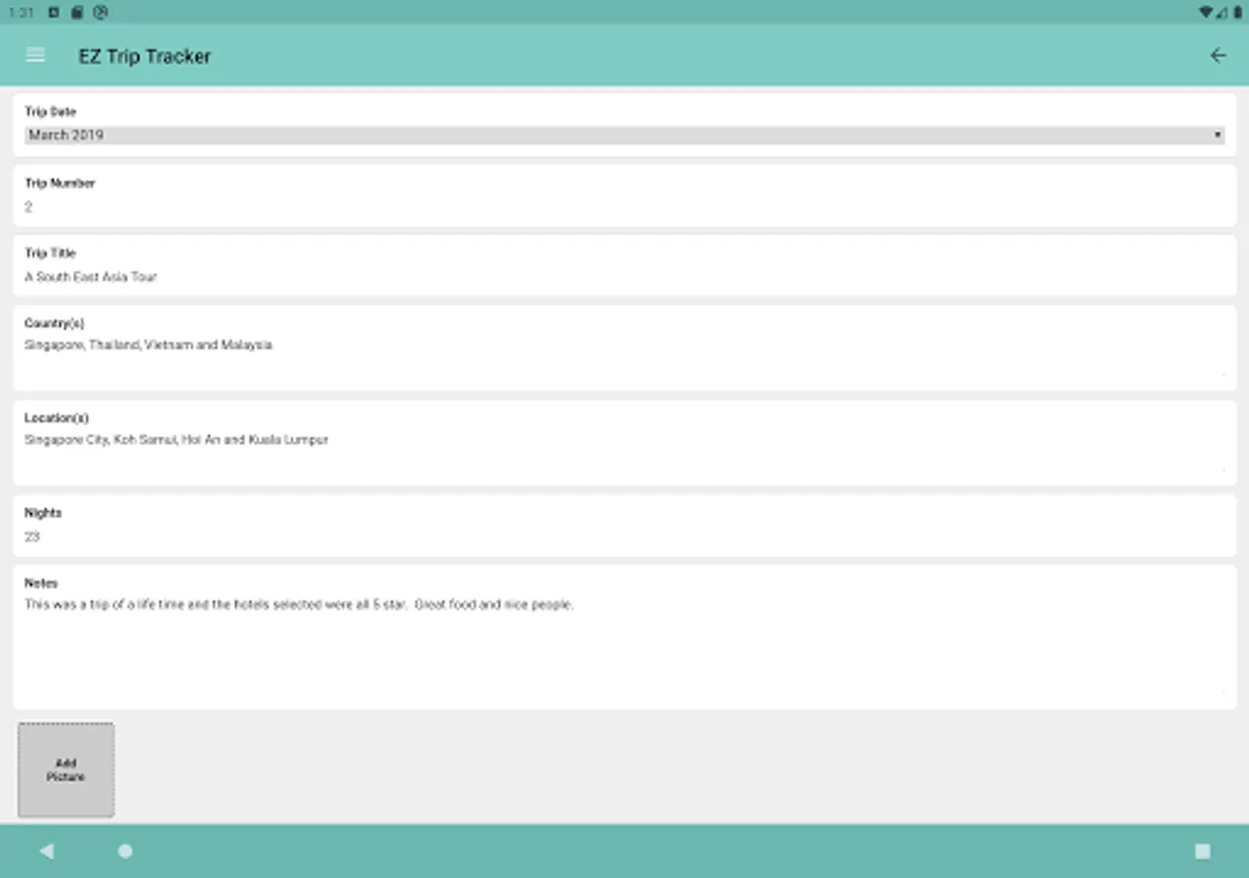This screenshot has height=878, width=1249.
Task: Tap the wifi status icon
Action: [1206, 13]
